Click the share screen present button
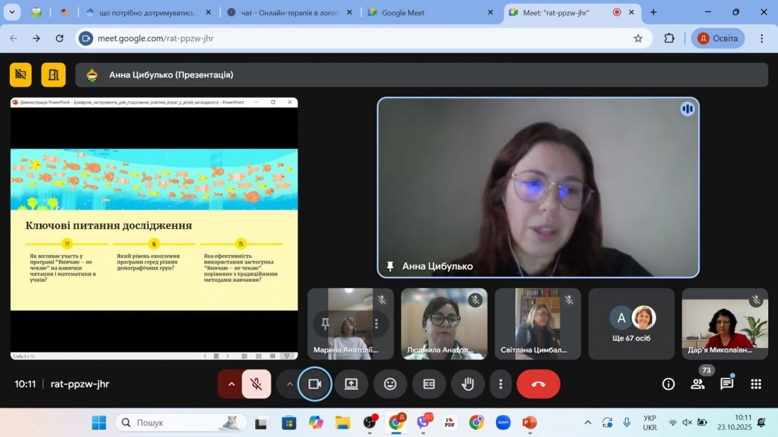This screenshot has height=437, width=778. pos(351,384)
